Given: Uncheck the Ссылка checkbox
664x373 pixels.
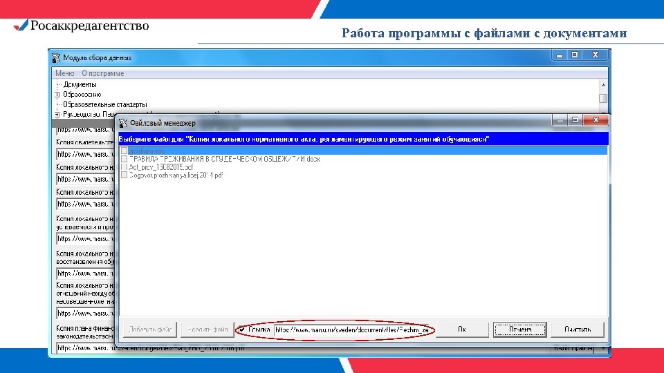Looking at the screenshot, I should pos(242,329).
